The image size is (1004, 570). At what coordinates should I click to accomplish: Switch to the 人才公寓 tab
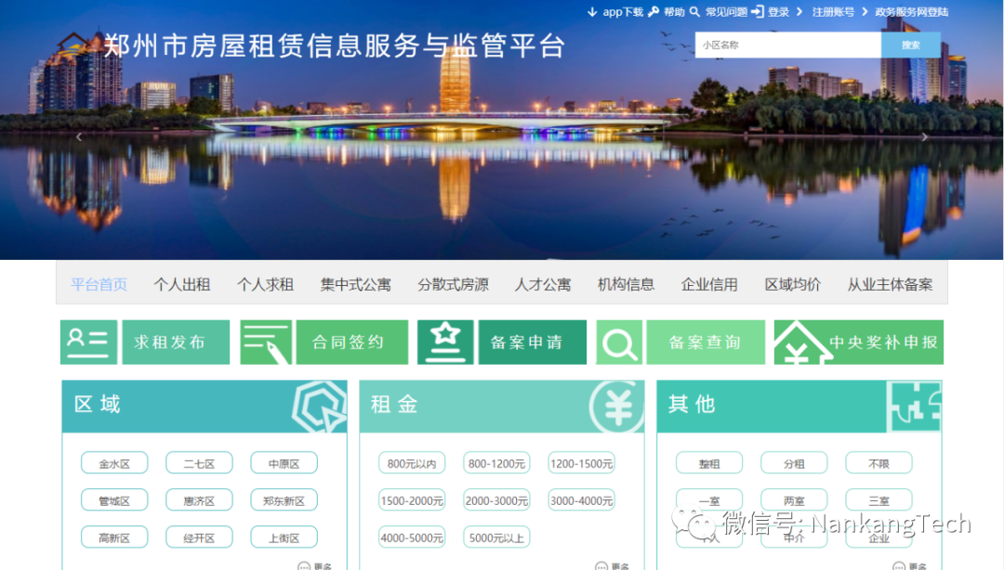tap(543, 285)
